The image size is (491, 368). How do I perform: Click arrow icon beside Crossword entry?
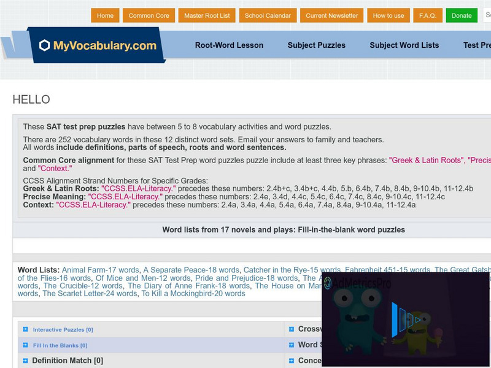coord(292,329)
